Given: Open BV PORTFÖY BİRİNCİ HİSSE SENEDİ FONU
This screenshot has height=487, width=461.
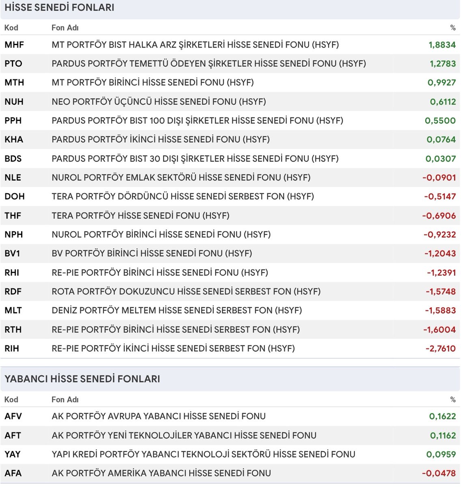Looking at the screenshot, I should (x=152, y=254).
